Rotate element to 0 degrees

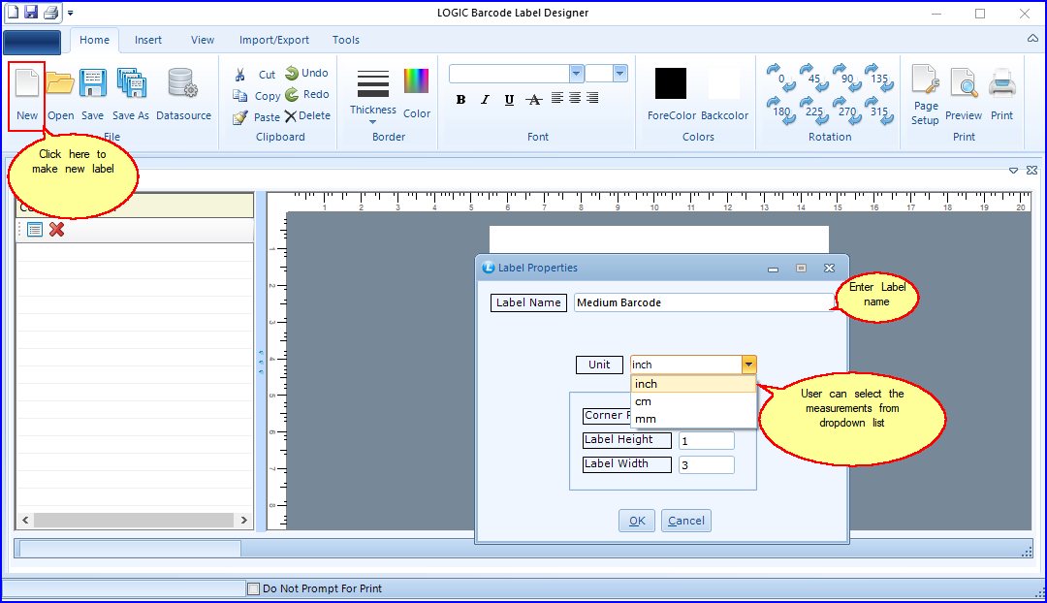tap(780, 78)
